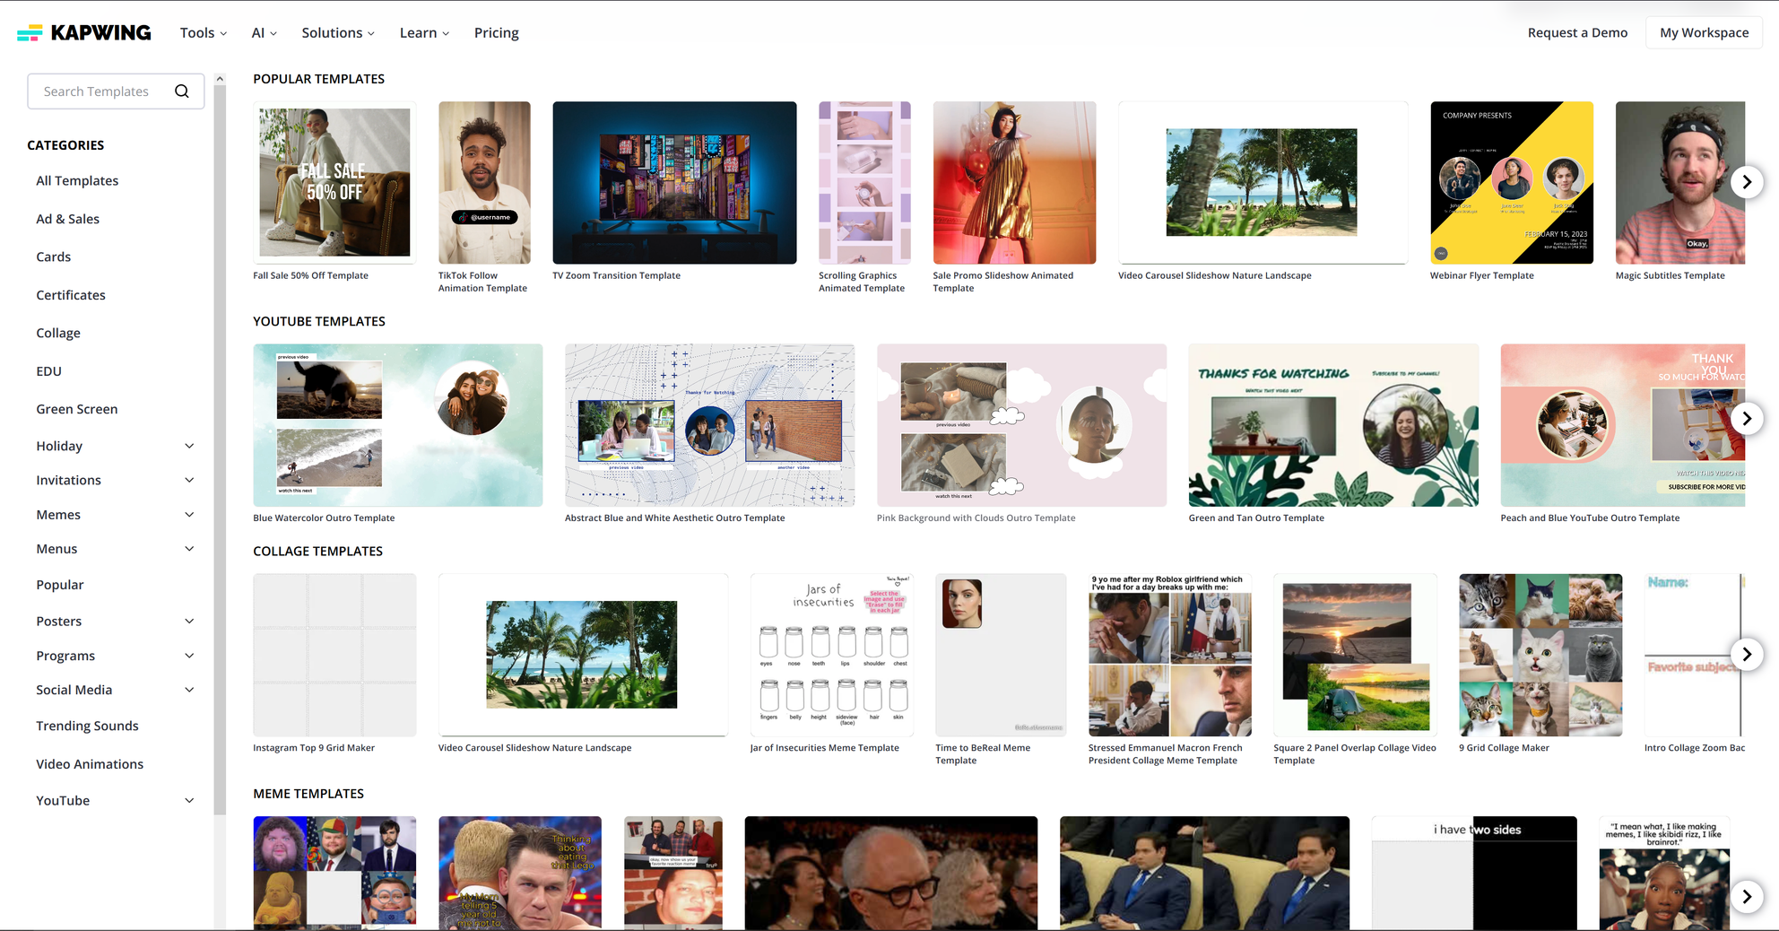
Task: Go to the Pricing page
Action: [496, 33]
